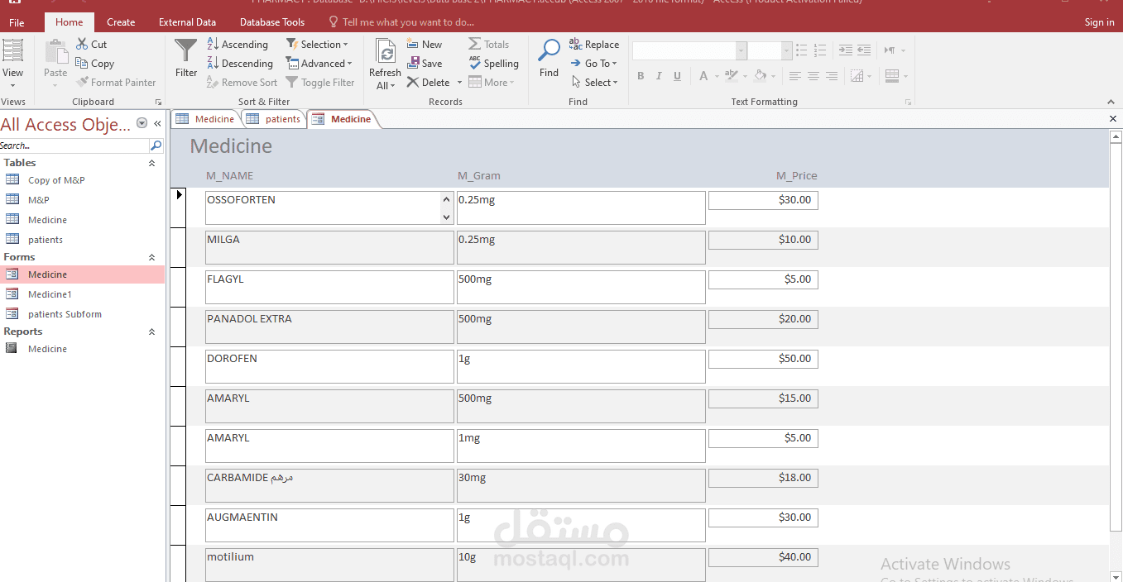Click the PANADOL EXTRA name field
This screenshot has width=1123, height=582.
(x=329, y=327)
